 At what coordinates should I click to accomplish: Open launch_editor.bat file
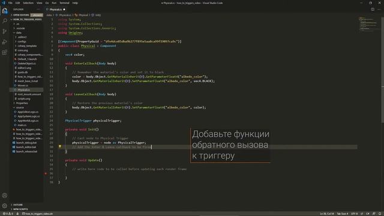[26, 147]
